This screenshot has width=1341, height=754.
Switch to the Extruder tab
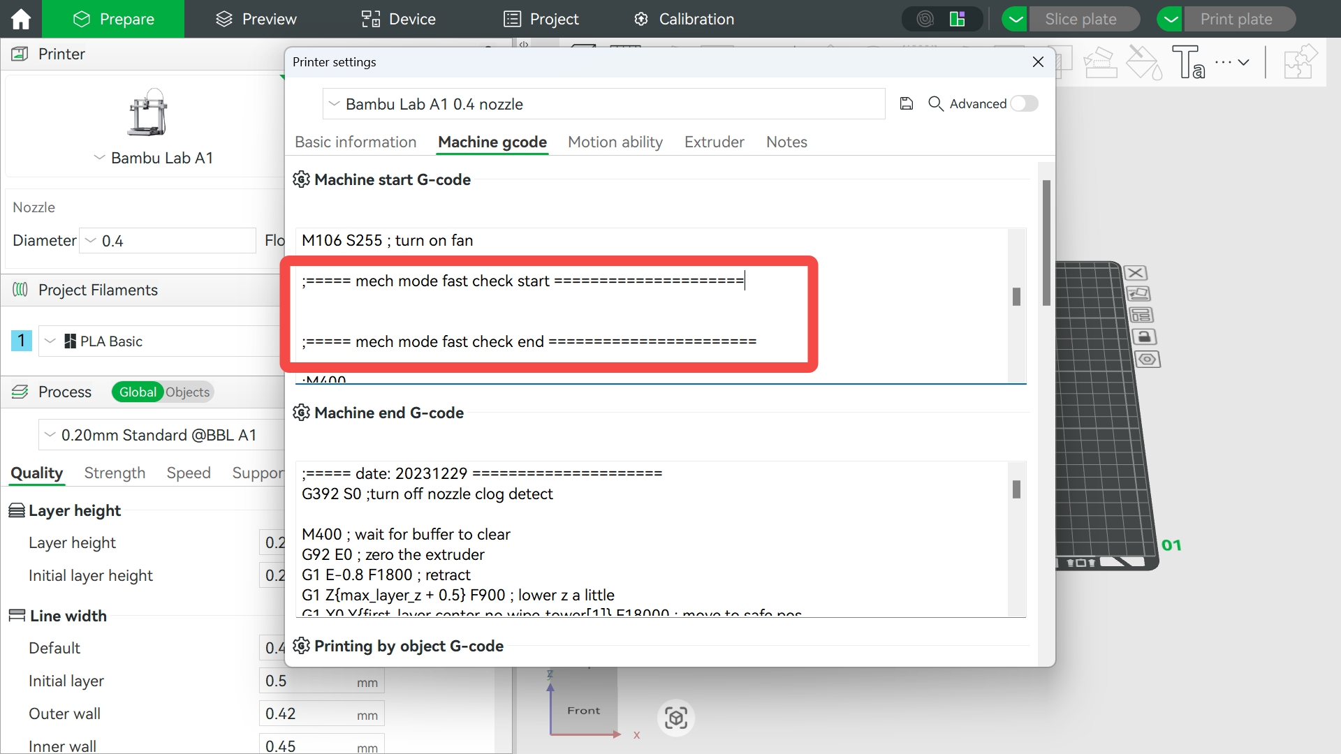pos(715,142)
